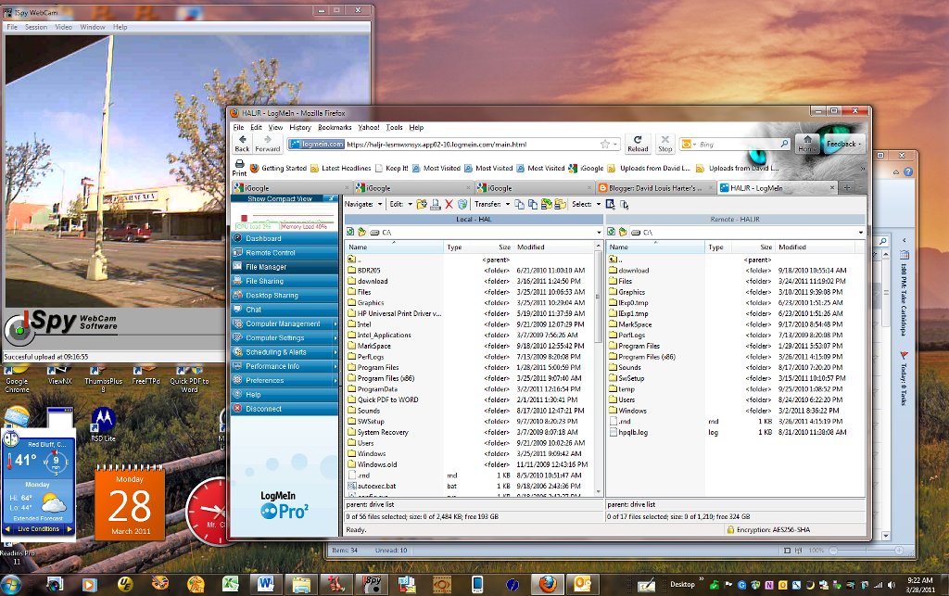Go up one folder in Remote pane
This screenshot has width=949, height=596.
[622, 233]
